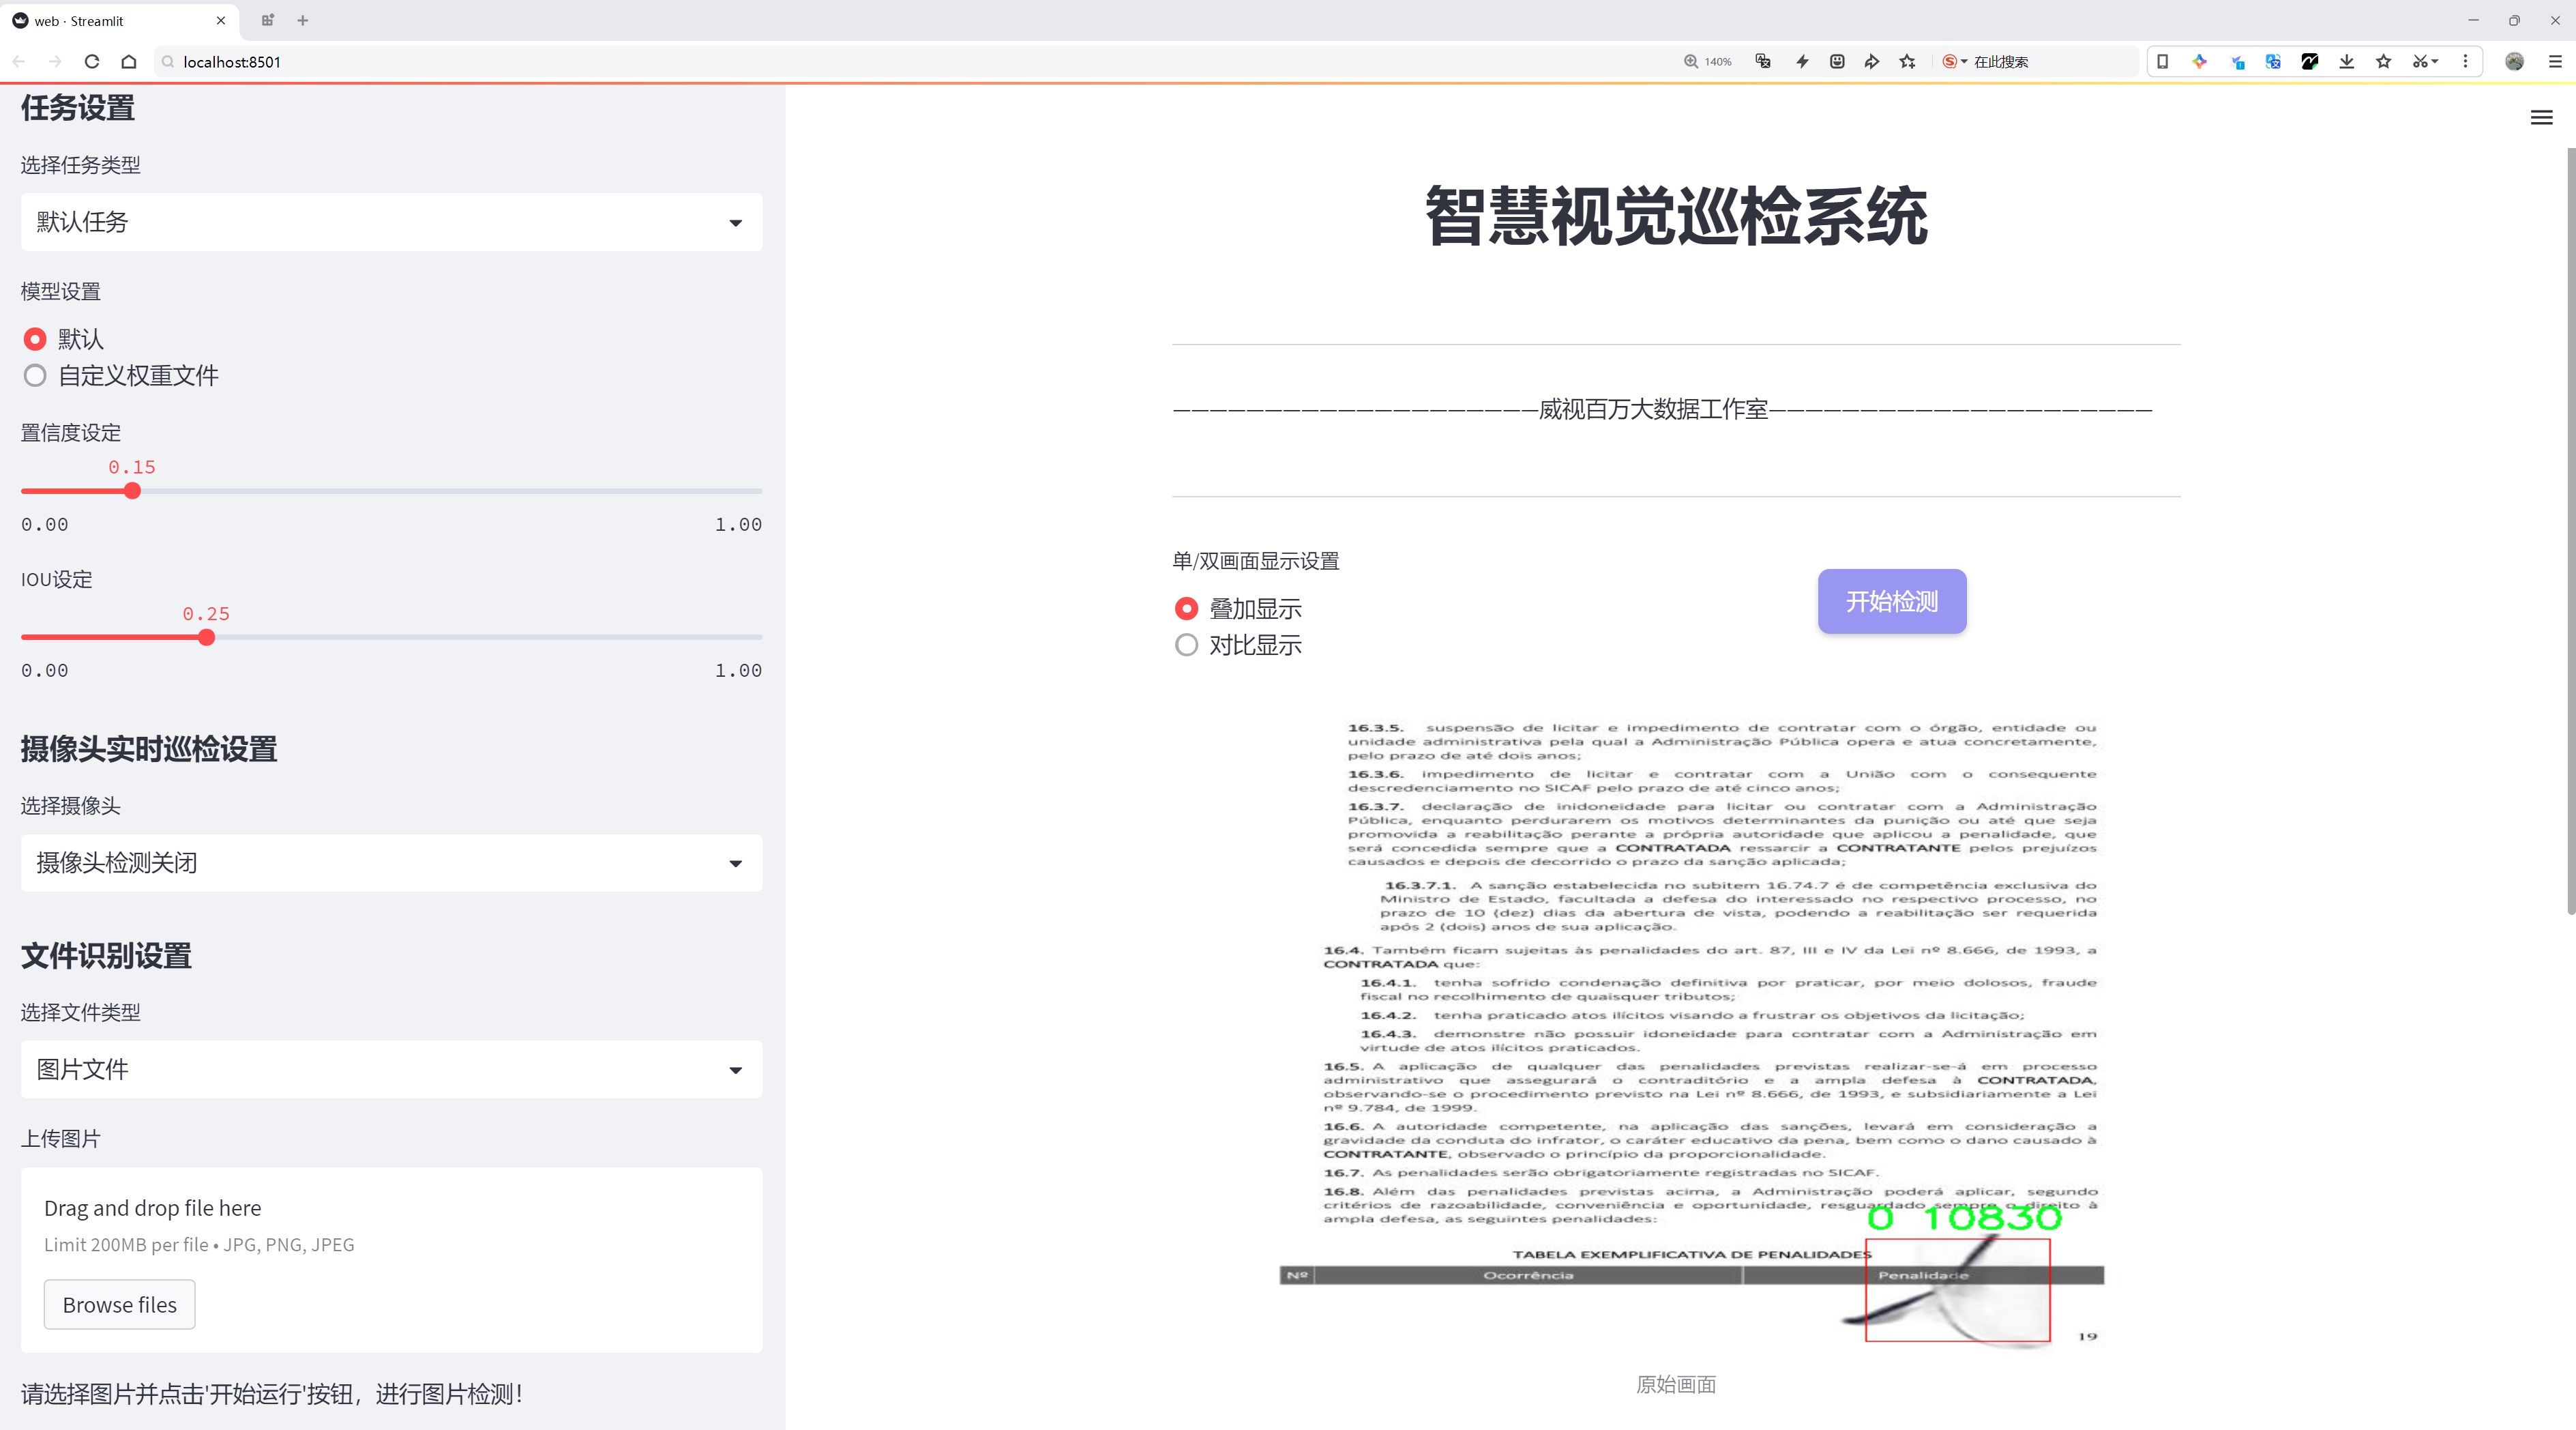Open the 摄像头检测关闭 camera dropdown

tap(391, 862)
